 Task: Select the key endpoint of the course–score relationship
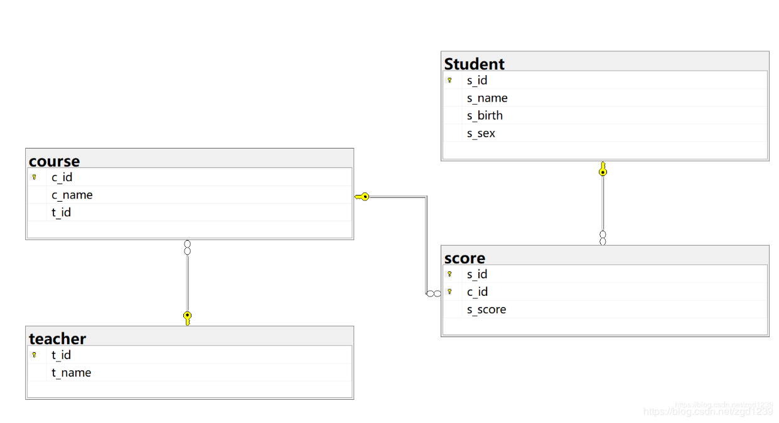click(x=362, y=197)
